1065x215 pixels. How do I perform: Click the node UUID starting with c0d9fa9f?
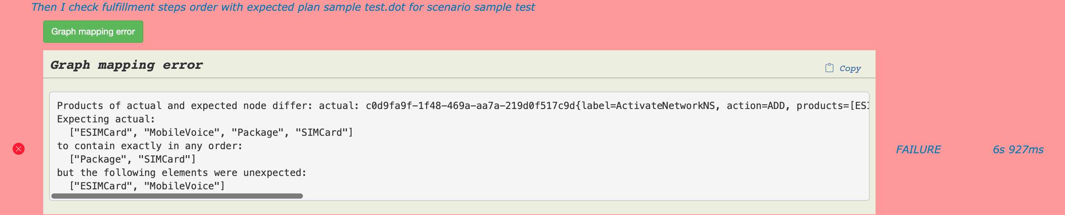pos(470,106)
